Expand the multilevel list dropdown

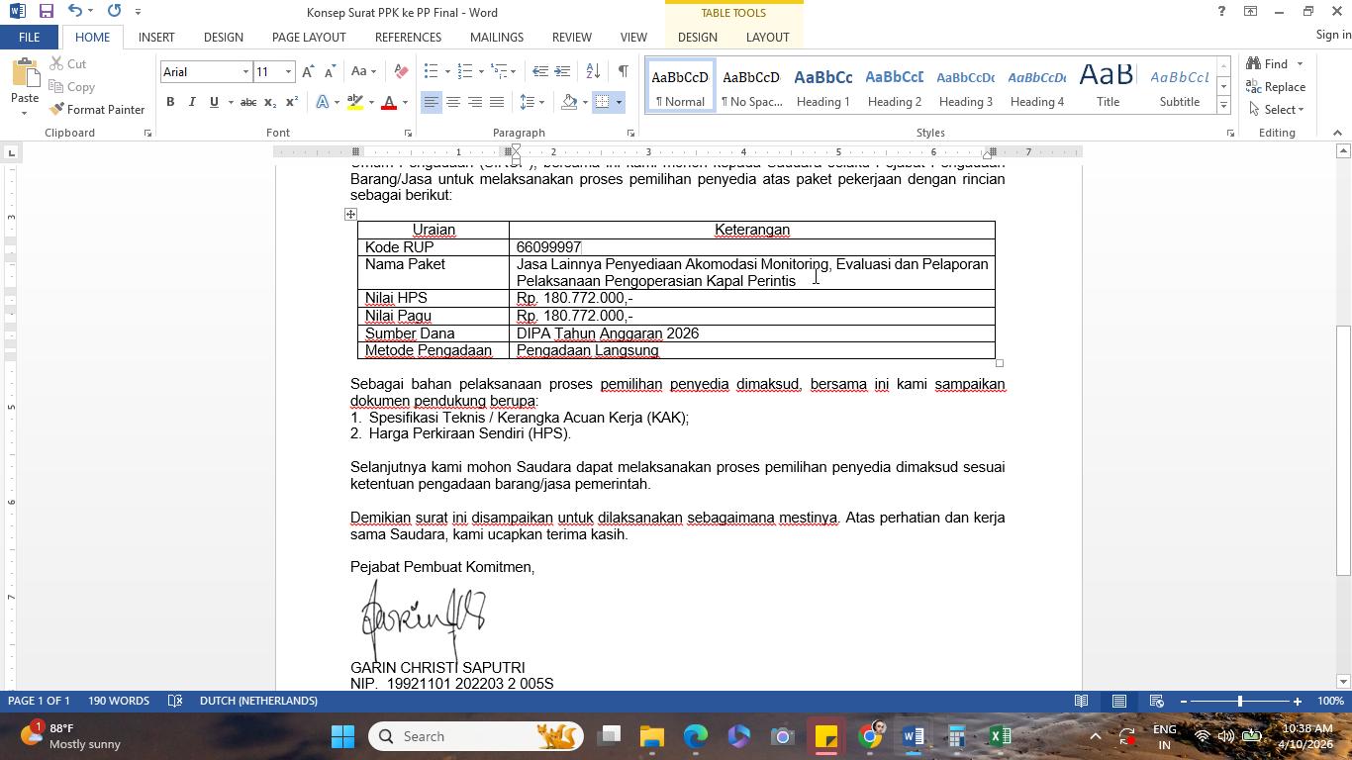pyautogui.click(x=514, y=72)
